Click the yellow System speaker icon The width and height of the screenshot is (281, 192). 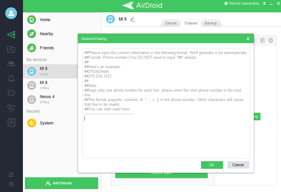tap(32, 123)
